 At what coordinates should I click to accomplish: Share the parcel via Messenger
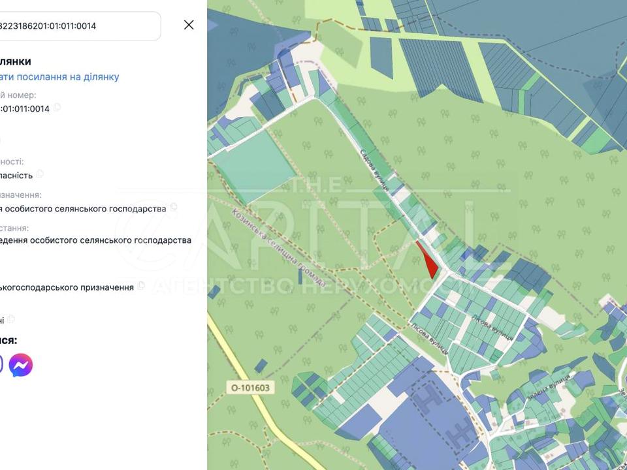[x=21, y=365]
